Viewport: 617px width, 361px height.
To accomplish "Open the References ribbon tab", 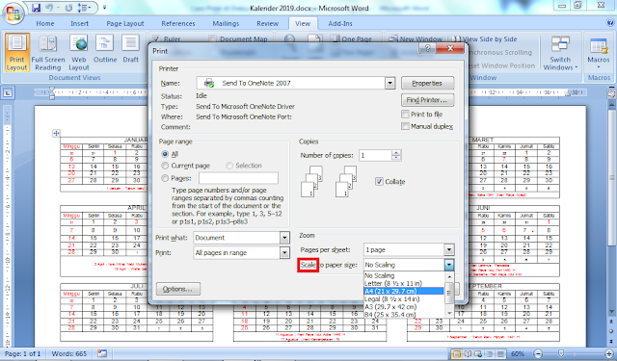I will (x=178, y=23).
